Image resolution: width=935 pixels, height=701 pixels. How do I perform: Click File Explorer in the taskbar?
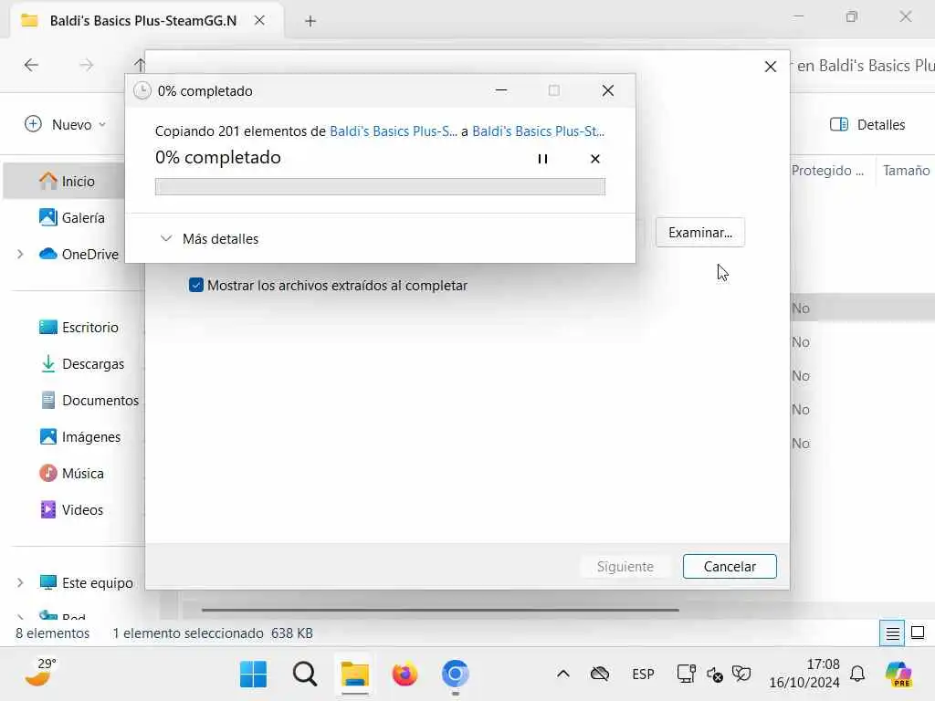coord(355,675)
